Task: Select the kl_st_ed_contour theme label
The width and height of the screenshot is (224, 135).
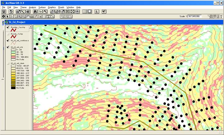Action: click(20, 41)
